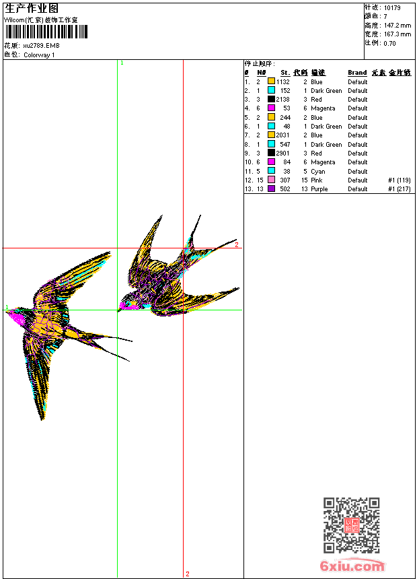Select stitch count 53 in row 4

(287, 108)
